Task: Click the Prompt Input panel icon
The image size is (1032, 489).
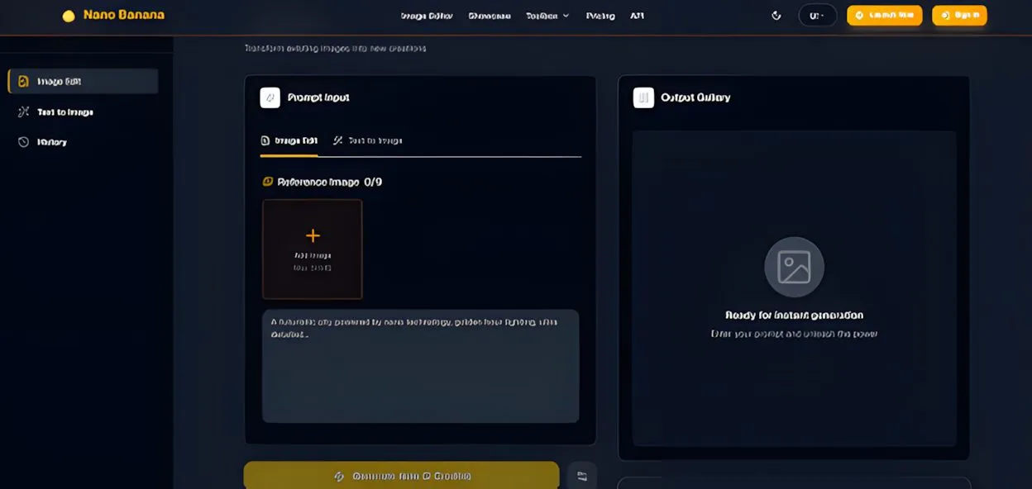Action: [270, 97]
